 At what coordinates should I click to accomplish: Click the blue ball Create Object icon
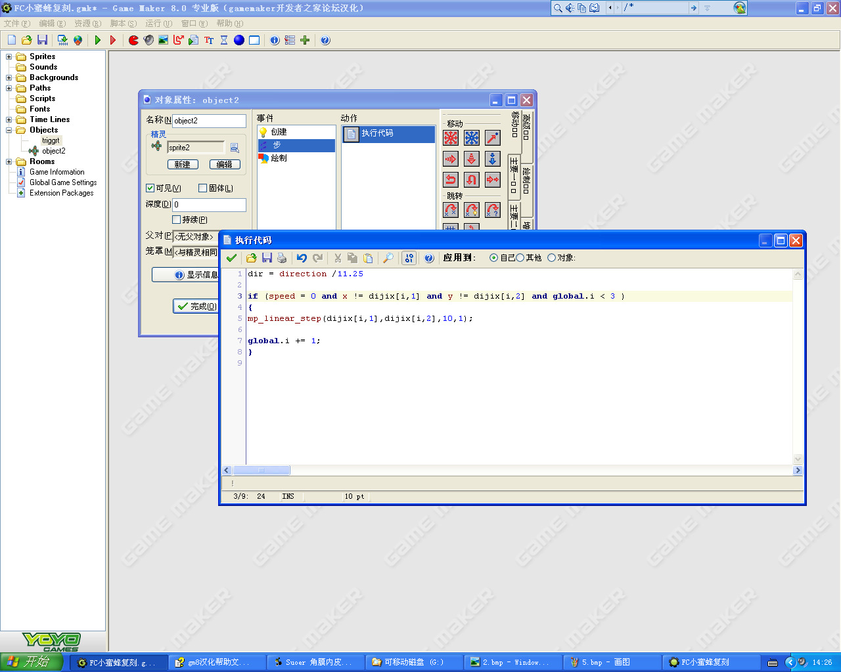coord(239,40)
